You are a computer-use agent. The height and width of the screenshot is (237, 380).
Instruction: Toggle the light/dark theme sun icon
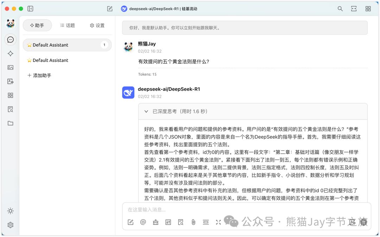[11, 211]
